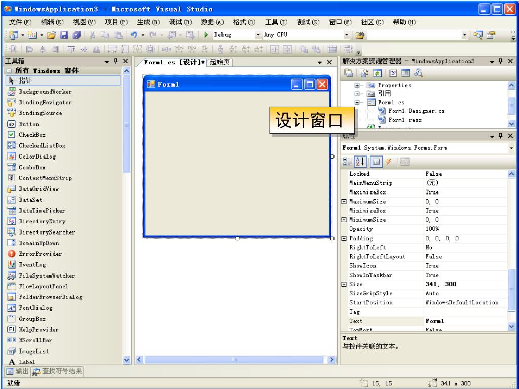
Task: Switch the properties grid to categorized view
Action: 348,162
